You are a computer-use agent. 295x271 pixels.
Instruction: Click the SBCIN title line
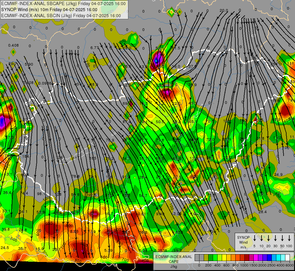point(61,16)
